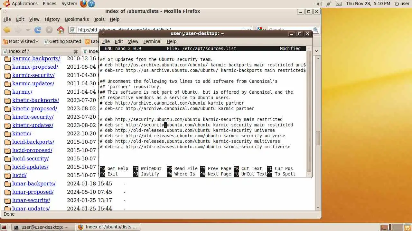This screenshot has width=412, height=231.
Task: Click the clock showing Thu Nov 28
Action: (368, 4)
